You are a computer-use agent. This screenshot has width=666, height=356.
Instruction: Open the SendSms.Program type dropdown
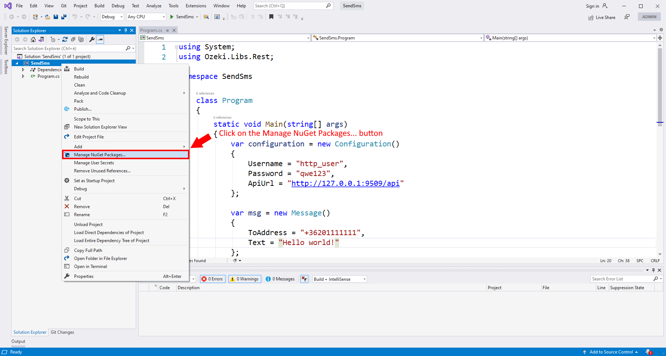(397, 38)
